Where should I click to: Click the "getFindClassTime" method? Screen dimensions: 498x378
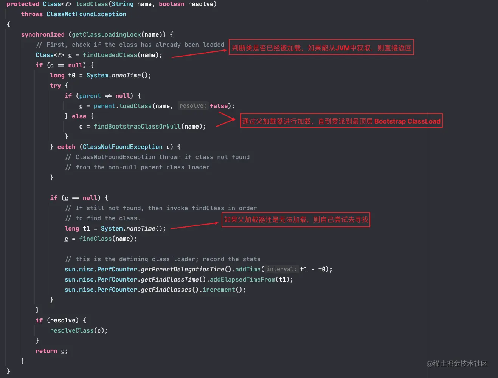pos(170,280)
